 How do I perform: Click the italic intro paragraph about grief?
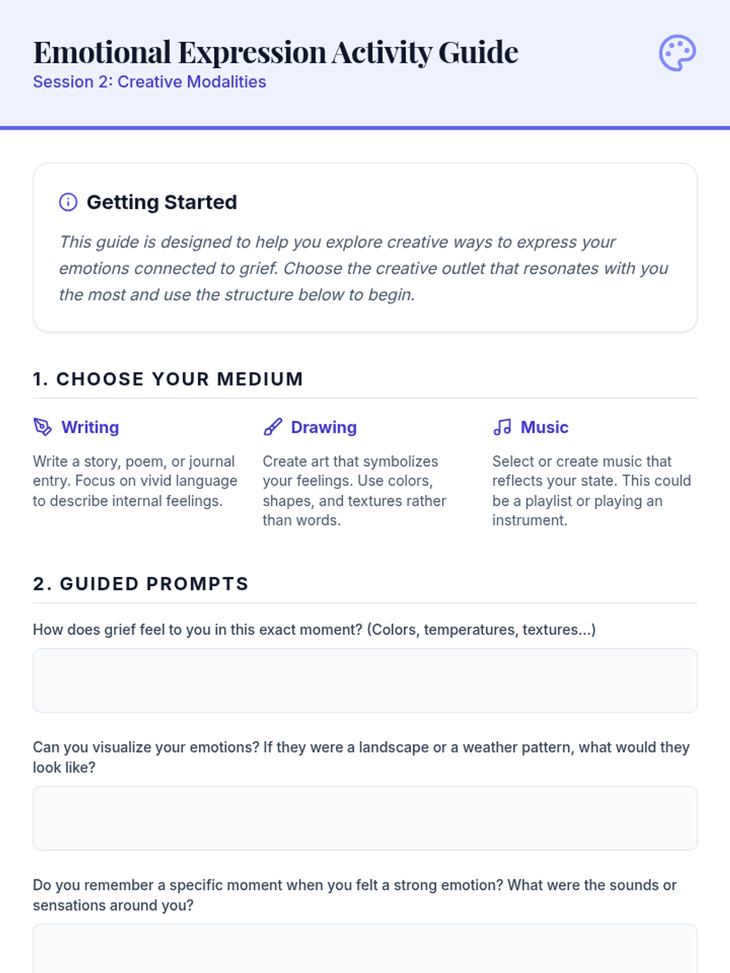364,268
